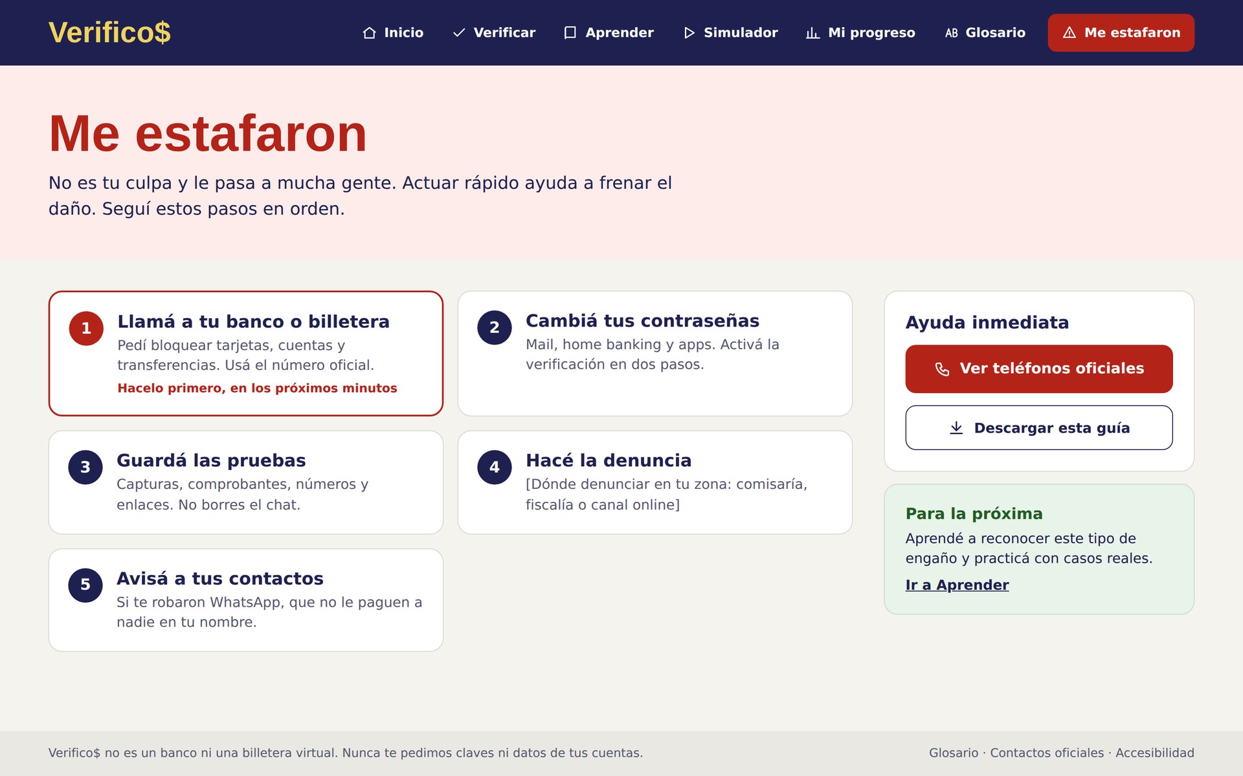This screenshot has height=776, width=1243.
Task: Click Ver teléfonos oficiales button
Action: coord(1039,369)
